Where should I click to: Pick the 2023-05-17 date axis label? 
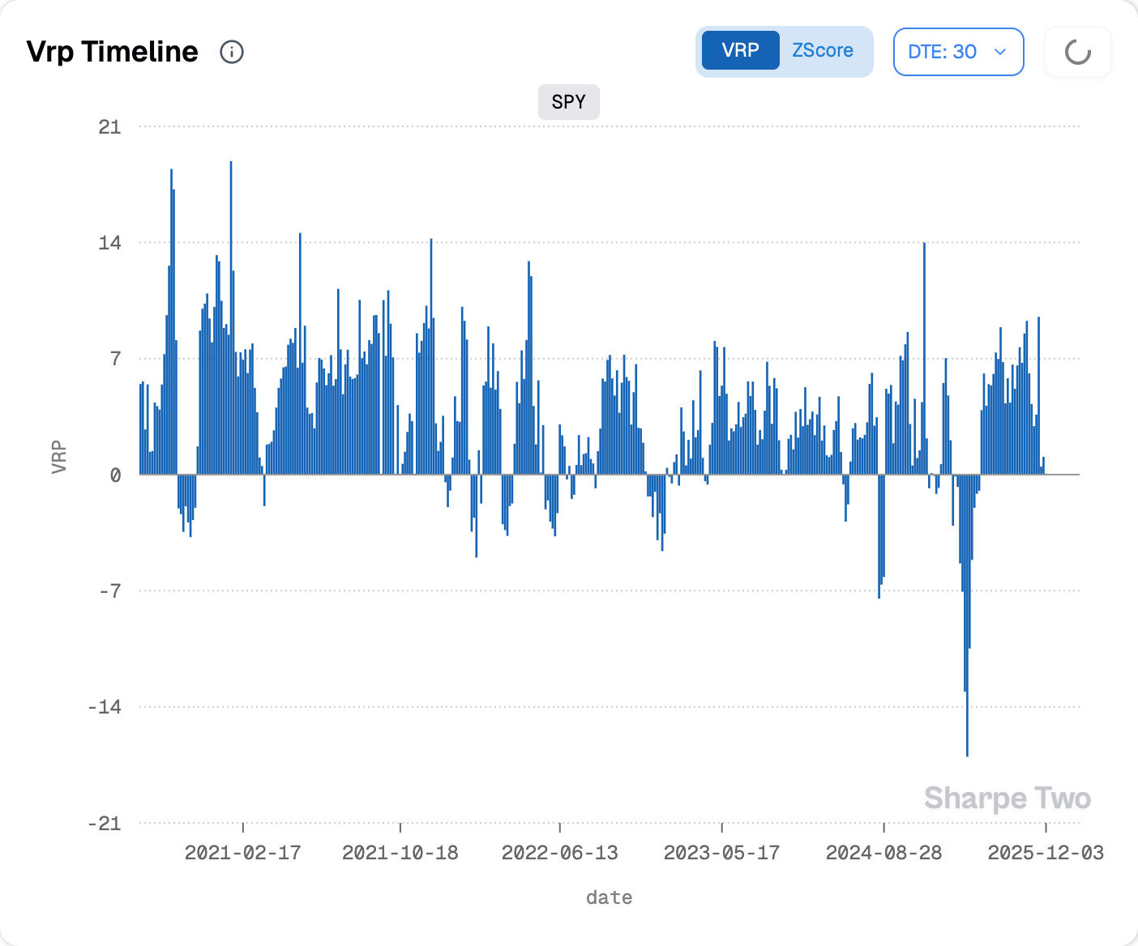click(x=721, y=852)
